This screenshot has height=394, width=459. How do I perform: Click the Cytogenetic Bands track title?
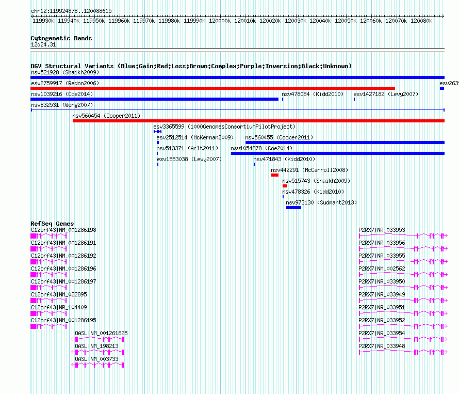point(61,38)
